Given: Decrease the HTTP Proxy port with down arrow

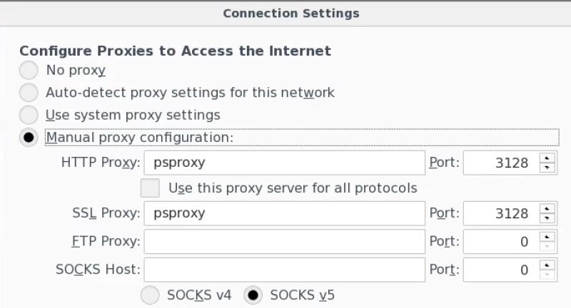Looking at the screenshot, I should [x=547, y=168].
